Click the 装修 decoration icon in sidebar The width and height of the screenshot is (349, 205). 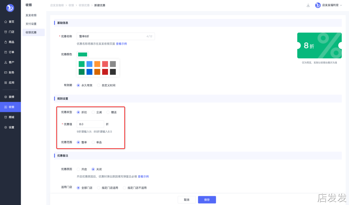(x=6, y=97)
